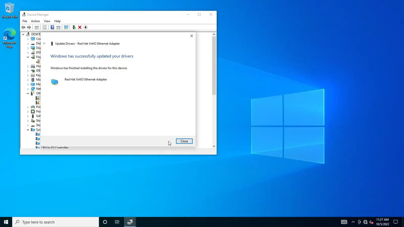Expand the Monitors chevron
Screen dimensions: 404x227
[x=28, y=84]
